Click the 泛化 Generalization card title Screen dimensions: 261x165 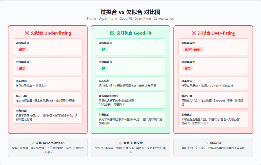[50, 143]
